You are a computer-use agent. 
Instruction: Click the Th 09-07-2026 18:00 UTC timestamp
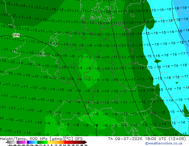pyautogui.click(x=147, y=139)
